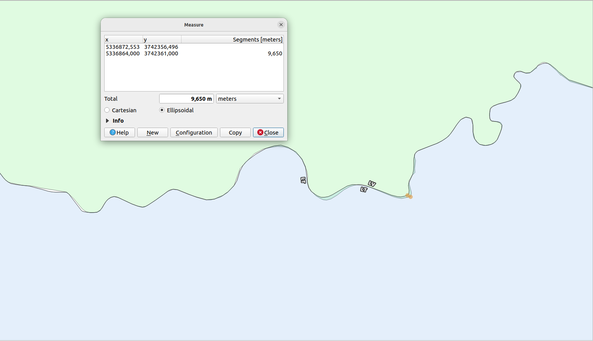593x341 pixels.
Task: Open measurement Configuration
Action: click(194, 133)
